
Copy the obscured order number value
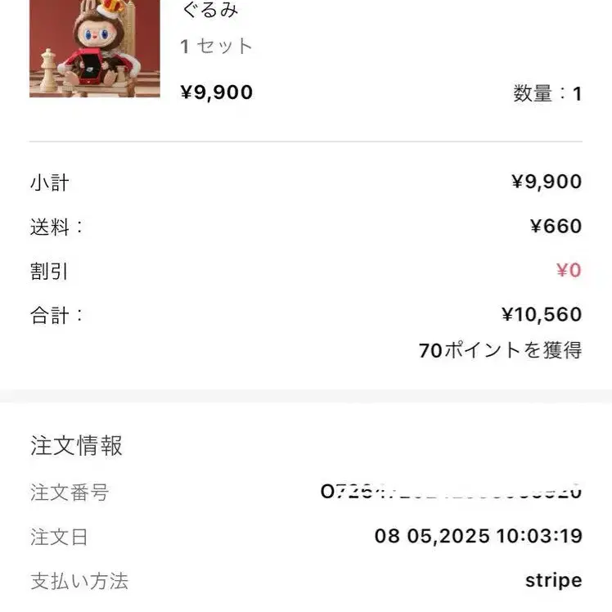(451, 492)
